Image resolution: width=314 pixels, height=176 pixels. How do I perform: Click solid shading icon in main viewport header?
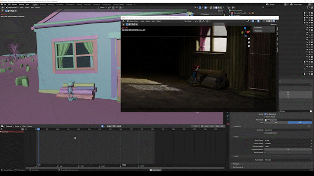point(216,8)
